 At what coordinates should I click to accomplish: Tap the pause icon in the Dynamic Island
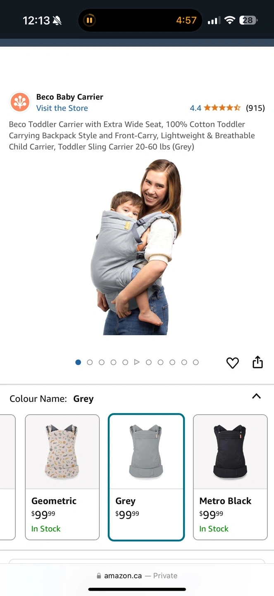pos(89,20)
